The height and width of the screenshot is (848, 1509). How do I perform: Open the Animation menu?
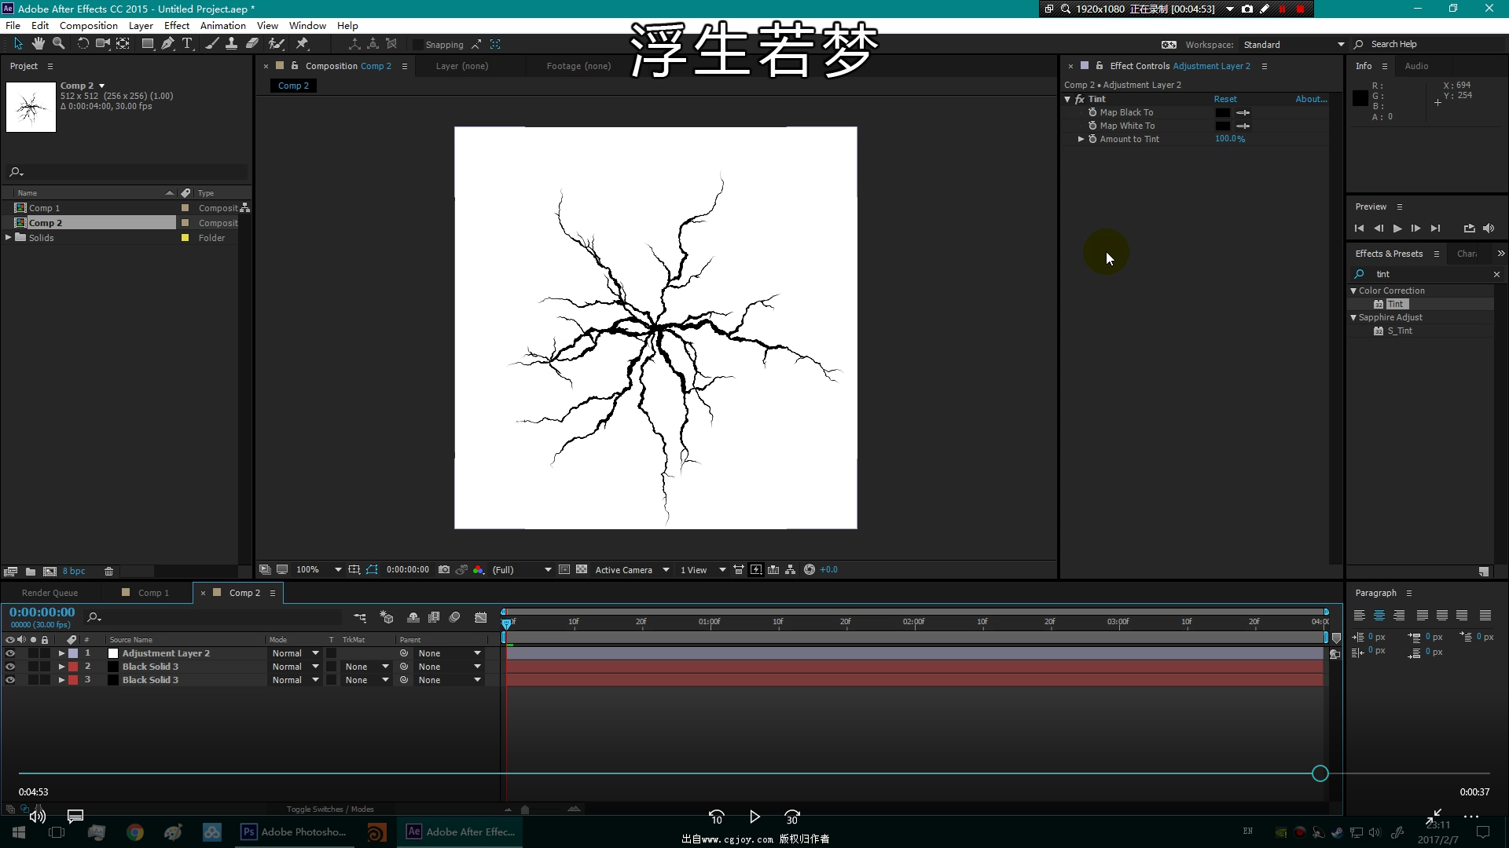pos(222,25)
